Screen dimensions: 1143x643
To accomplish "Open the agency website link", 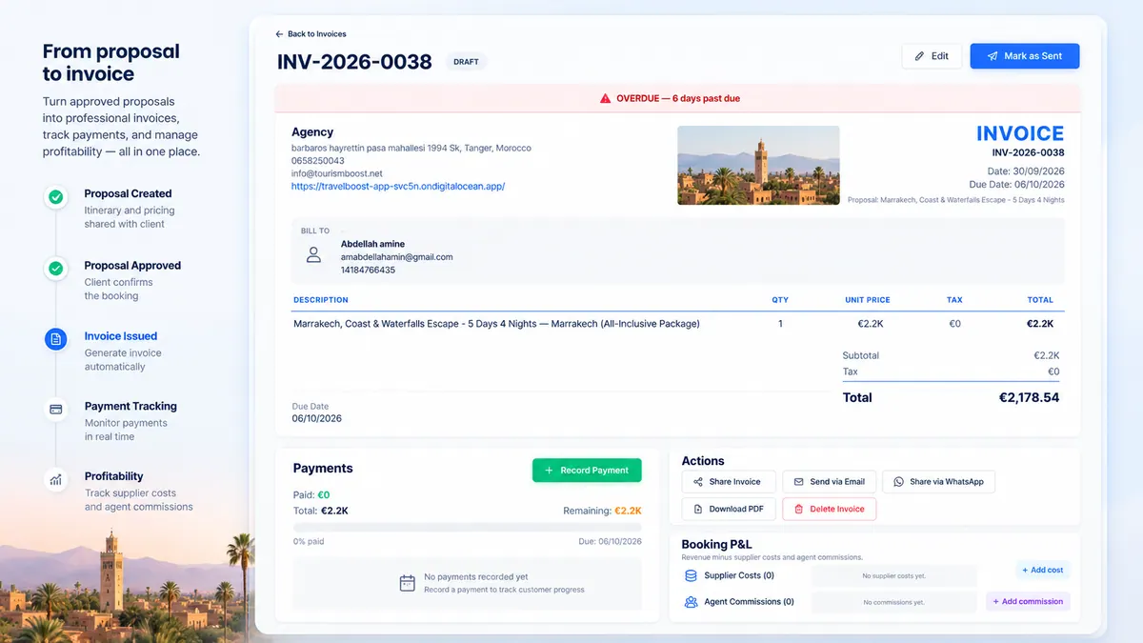I will [x=398, y=187].
